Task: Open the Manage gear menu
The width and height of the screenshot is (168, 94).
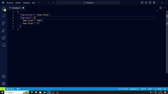Action: pos(4,84)
